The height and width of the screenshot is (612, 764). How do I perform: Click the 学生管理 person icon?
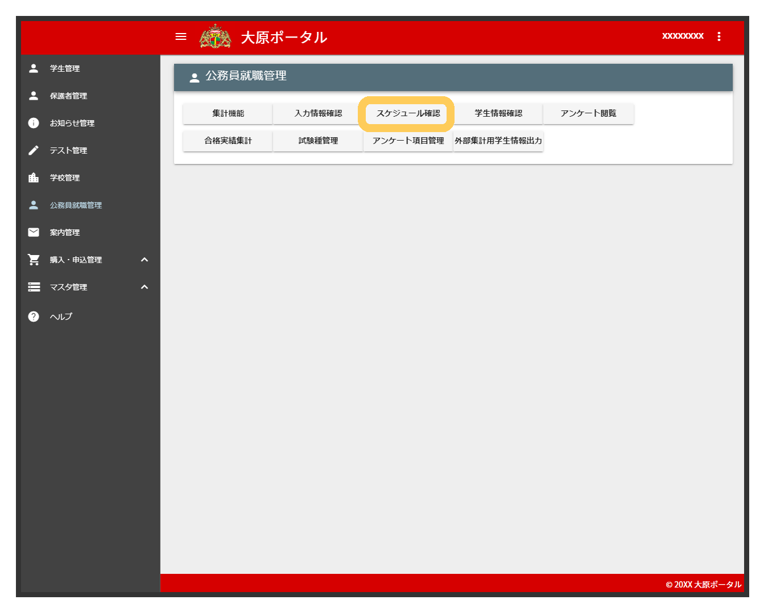34,68
